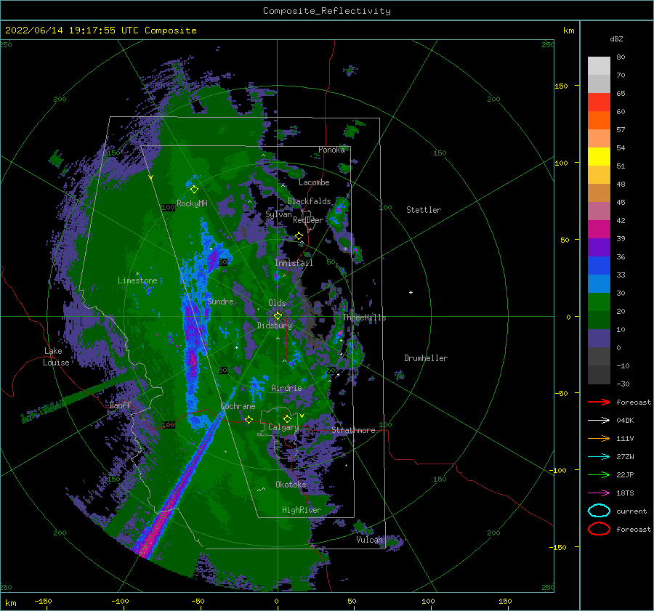Select the Didsbury label
The height and width of the screenshot is (611, 654).
point(275,325)
